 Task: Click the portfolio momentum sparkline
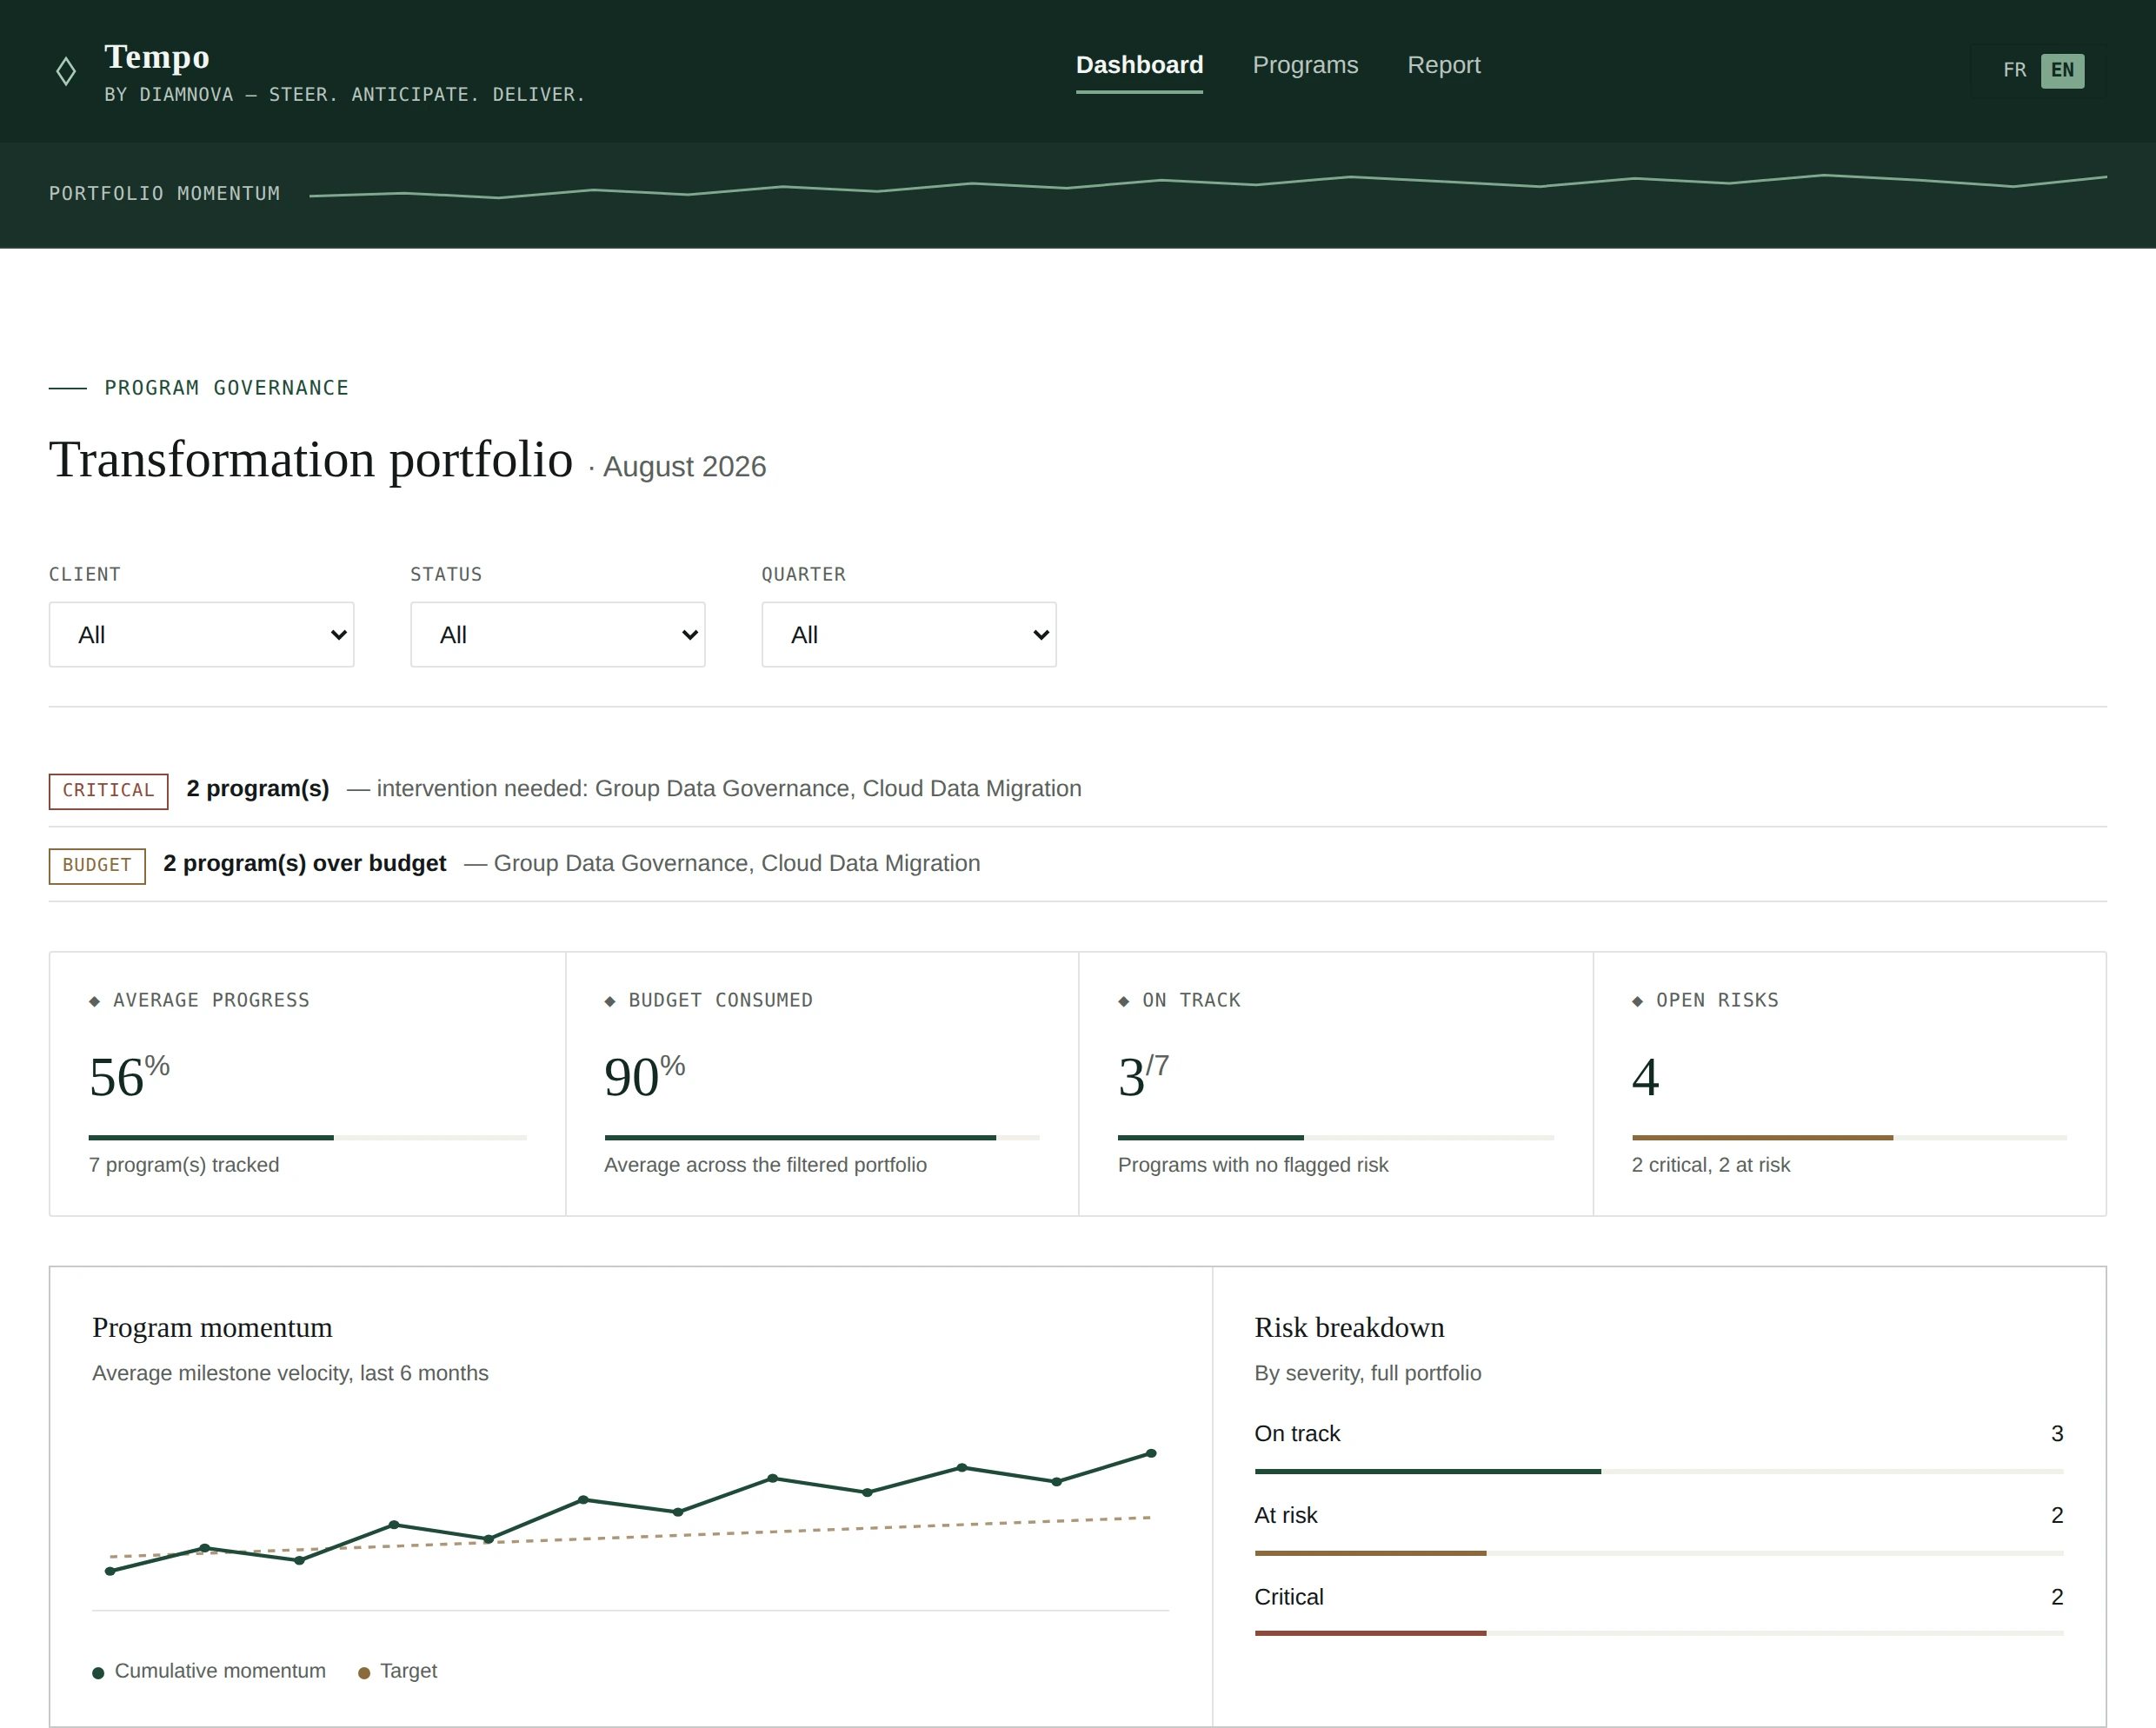pos(1208,186)
